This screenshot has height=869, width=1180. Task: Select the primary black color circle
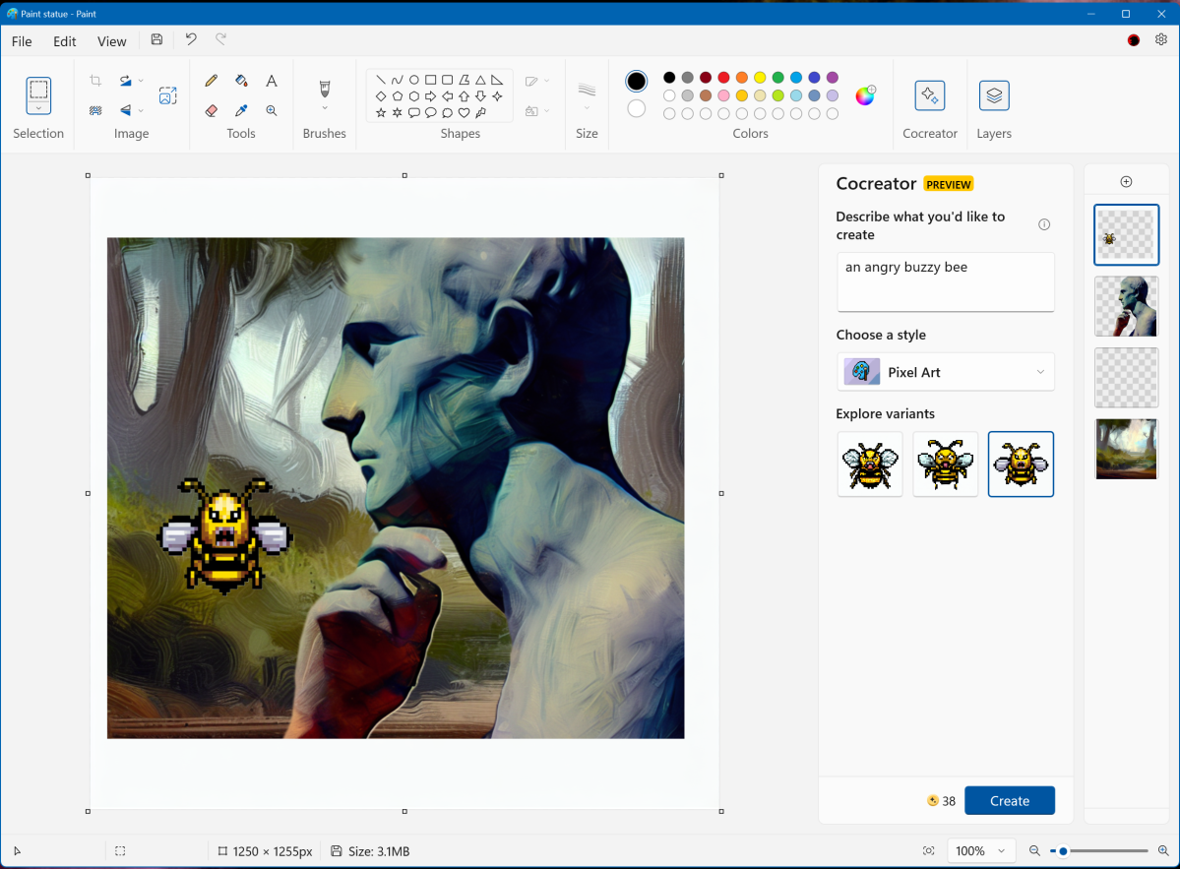coord(637,82)
